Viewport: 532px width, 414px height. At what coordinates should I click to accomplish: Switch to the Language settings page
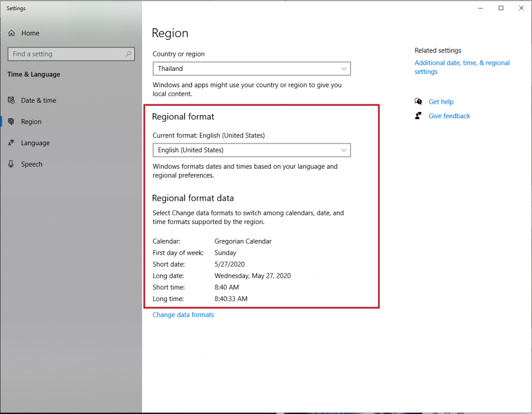click(x=35, y=143)
